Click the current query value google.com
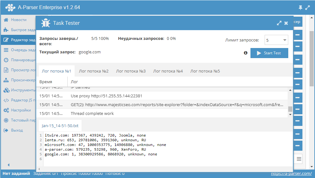Viewport: 315px width, 178px height. [90, 52]
